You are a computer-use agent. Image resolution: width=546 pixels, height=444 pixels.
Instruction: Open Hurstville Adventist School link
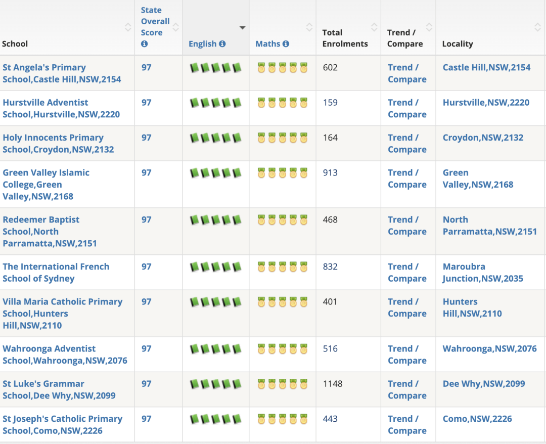[x=61, y=109]
